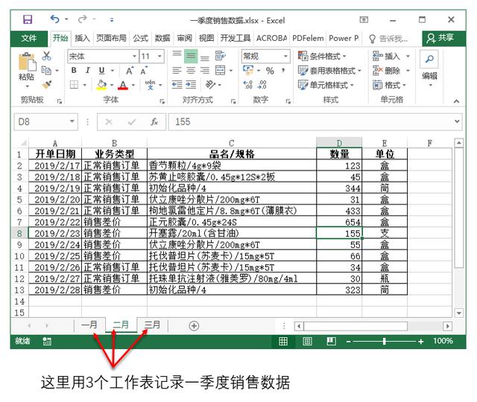Save the workbook with the disk icon
This screenshot has width=477, height=402.
28,20
